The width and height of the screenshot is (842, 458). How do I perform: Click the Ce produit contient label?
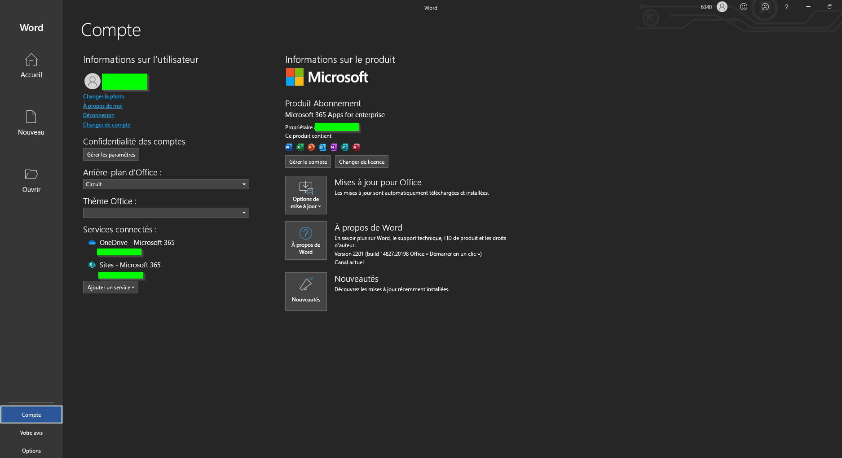click(308, 136)
